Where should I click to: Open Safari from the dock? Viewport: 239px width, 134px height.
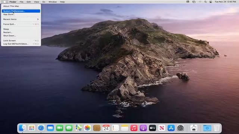(x=41, y=128)
